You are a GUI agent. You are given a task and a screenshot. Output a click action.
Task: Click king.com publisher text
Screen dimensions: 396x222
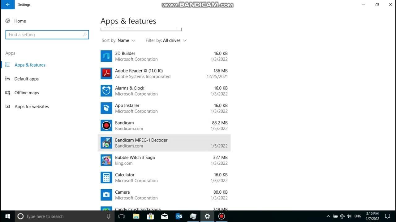(124, 163)
